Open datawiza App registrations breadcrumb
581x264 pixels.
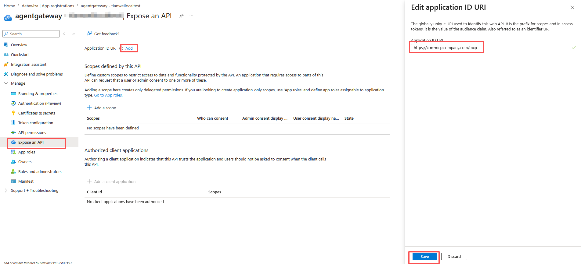point(48,6)
